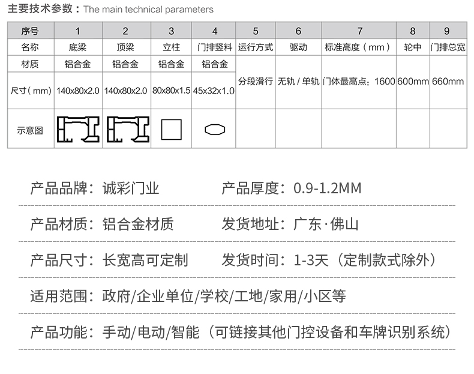Viewport: 474px width, 374px height.
Task: Click the '序号' header cell
Action: [x=30, y=31]
